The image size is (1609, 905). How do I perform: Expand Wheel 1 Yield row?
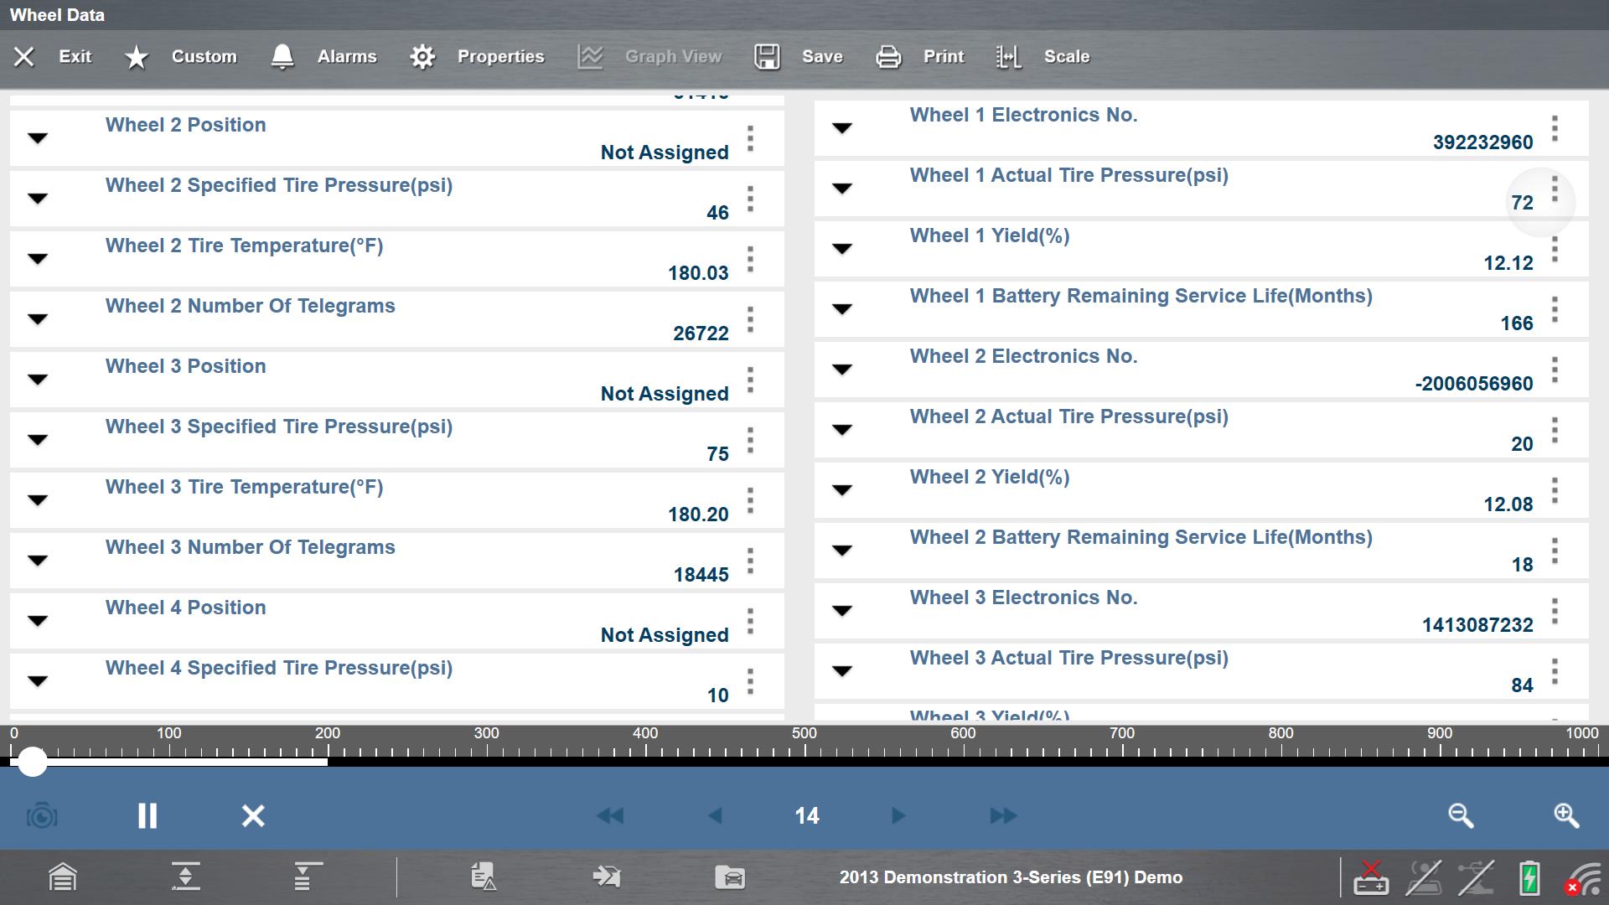click(842, 249)
